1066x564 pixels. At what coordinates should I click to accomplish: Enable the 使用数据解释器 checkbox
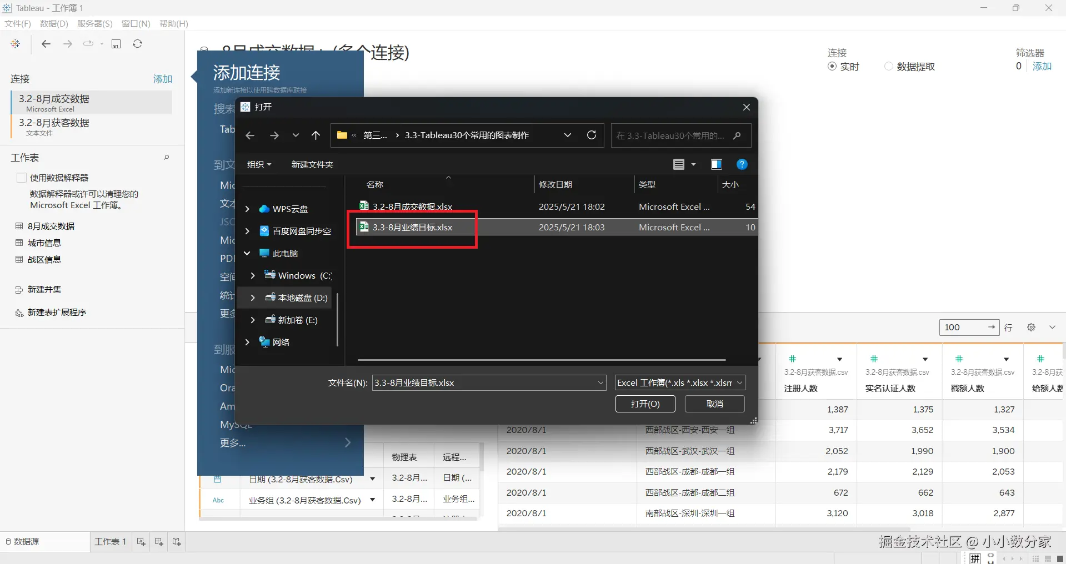point(22,178)
